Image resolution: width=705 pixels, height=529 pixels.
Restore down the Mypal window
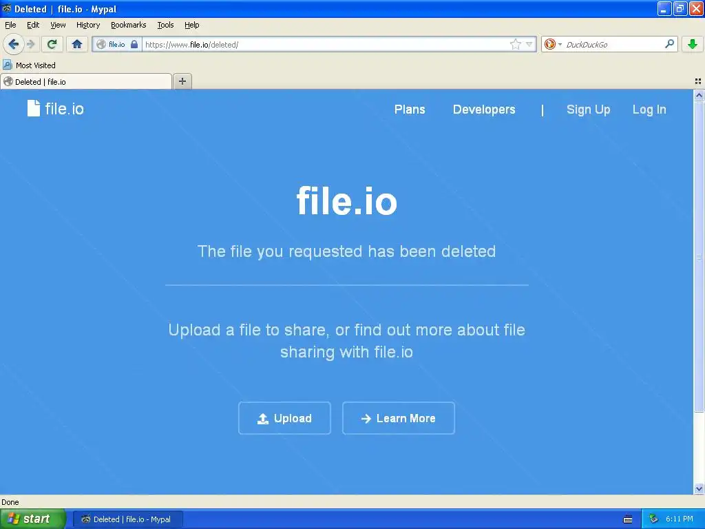click(680, 8)
